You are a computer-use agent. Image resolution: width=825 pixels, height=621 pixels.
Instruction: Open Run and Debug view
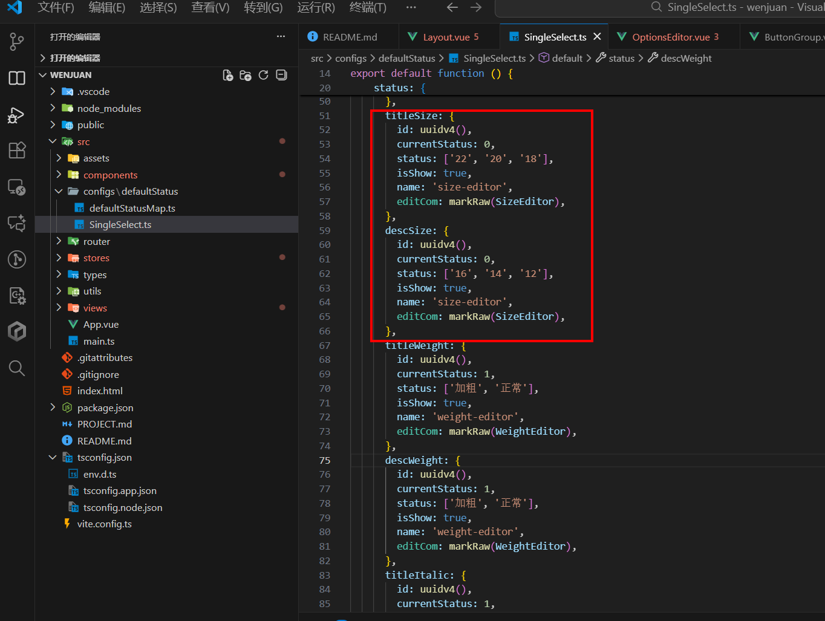[16, 115]
